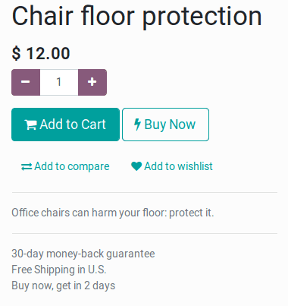This screenshot has width=288, height=306.
Task: Focus the quantity input field showing 1
Action: click(59, 82)
